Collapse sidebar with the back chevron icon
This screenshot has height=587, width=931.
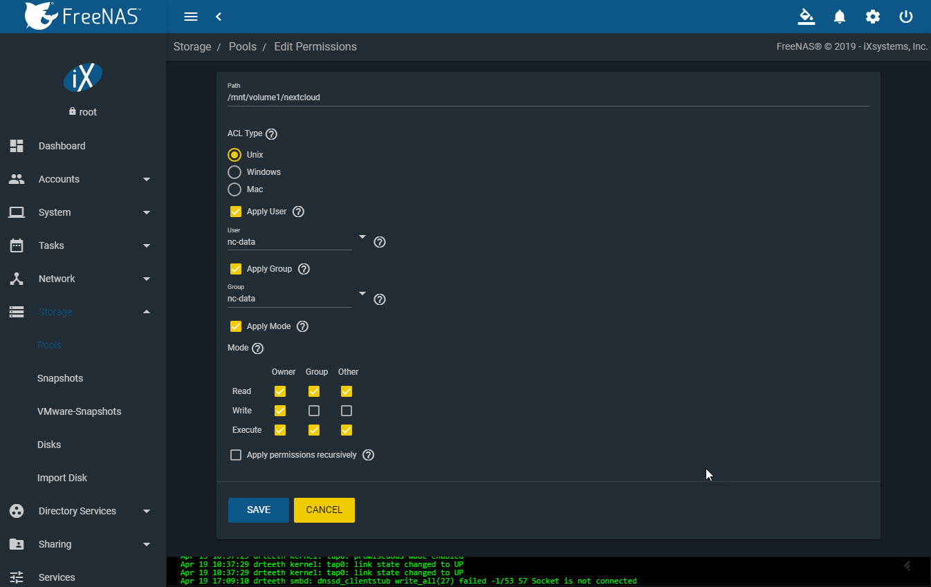click(219, 17)
